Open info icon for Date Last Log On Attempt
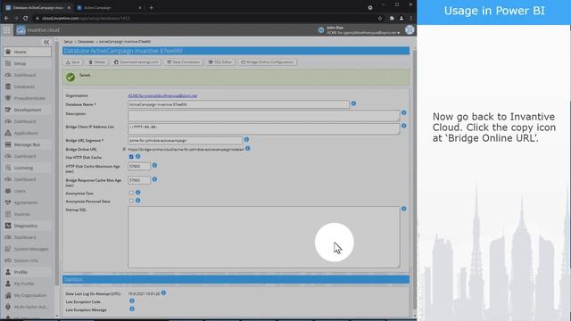 (x=163, y=293)
